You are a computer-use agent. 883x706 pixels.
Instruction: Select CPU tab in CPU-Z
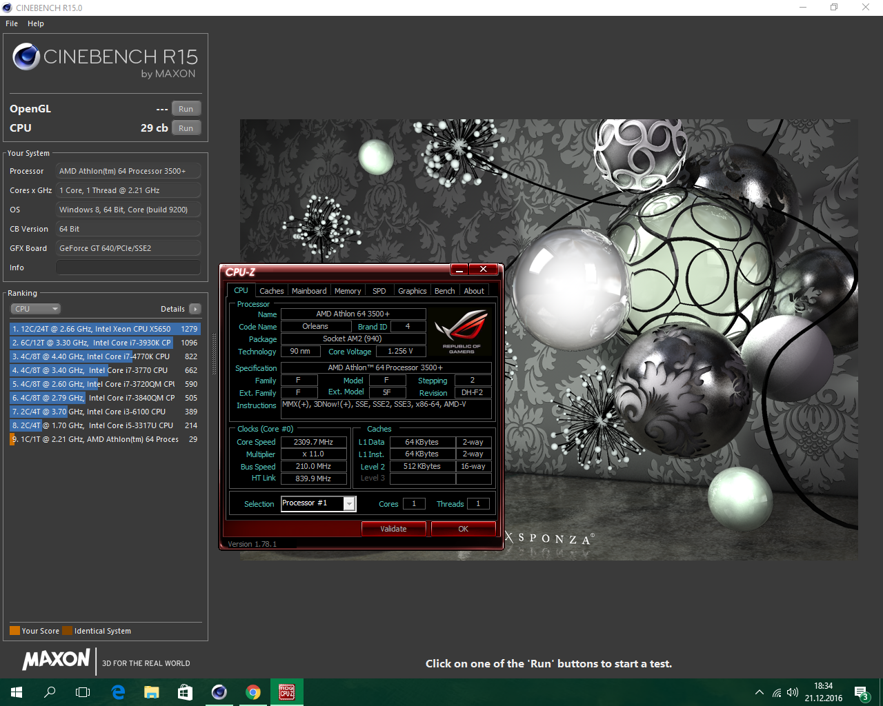[241, 290]
